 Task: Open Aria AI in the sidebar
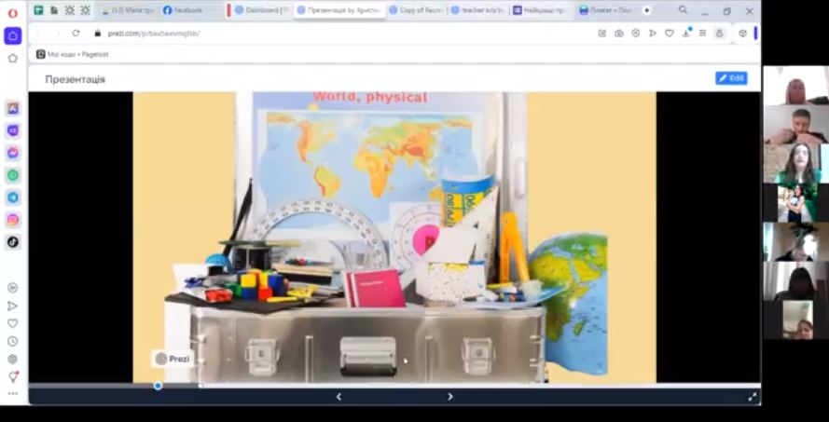coord(13,108)
